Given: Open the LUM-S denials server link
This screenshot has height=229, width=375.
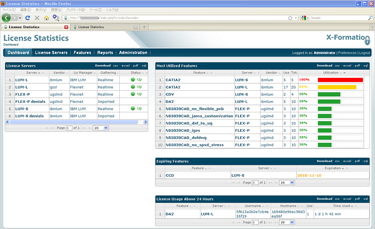Looking at the screenshot, I should click(x=30, y=116).
